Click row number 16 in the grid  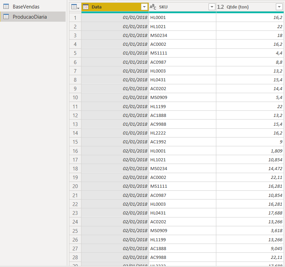(x=75, y=151)
